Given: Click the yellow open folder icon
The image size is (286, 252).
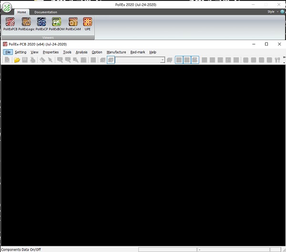Looking at the screenshot, I should 17,60.
